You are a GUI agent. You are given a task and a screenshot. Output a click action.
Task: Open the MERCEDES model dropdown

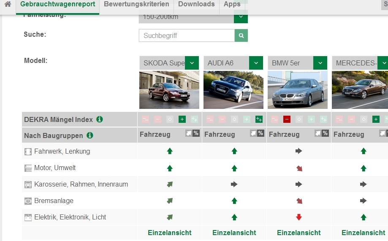384,63
